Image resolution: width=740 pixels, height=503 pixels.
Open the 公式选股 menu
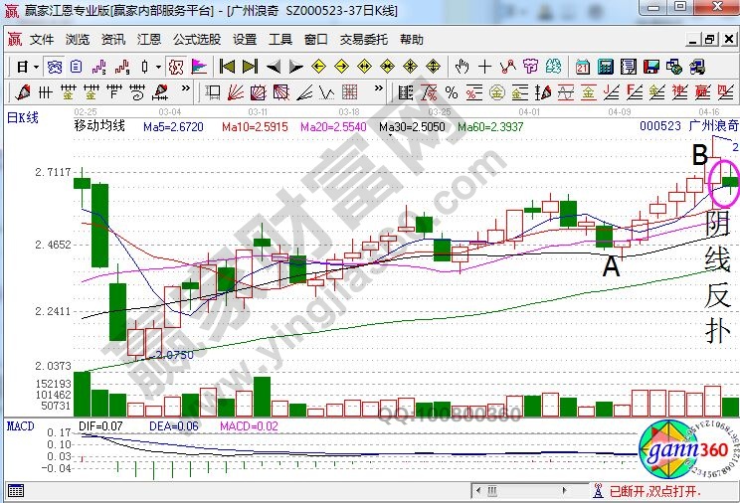[x=196, y=40]
